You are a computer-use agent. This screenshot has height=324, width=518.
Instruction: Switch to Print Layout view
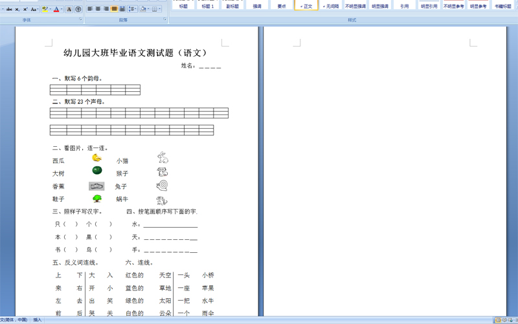[498, 320]
